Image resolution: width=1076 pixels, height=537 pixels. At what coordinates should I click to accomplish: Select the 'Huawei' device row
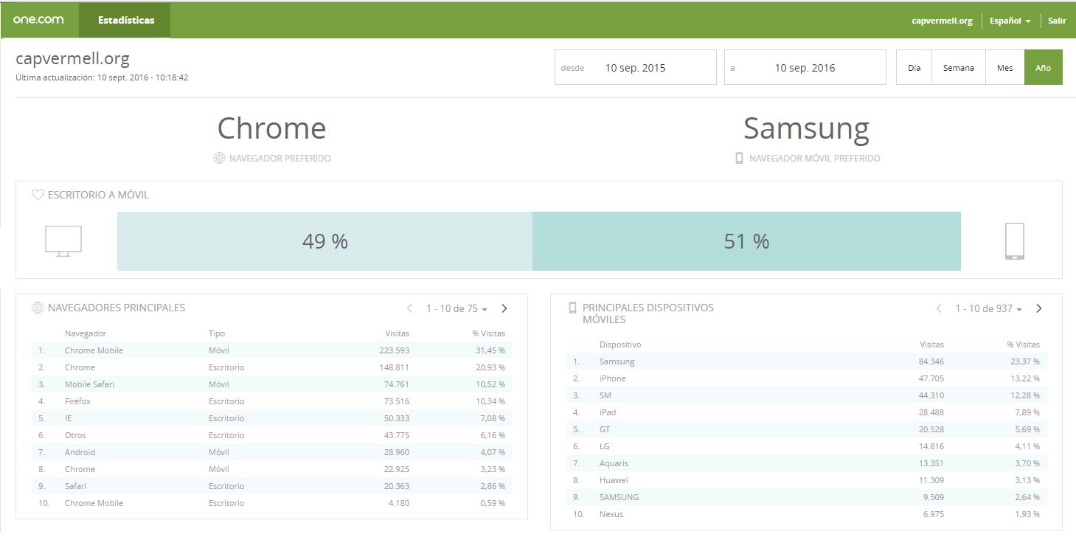[806, 480]
